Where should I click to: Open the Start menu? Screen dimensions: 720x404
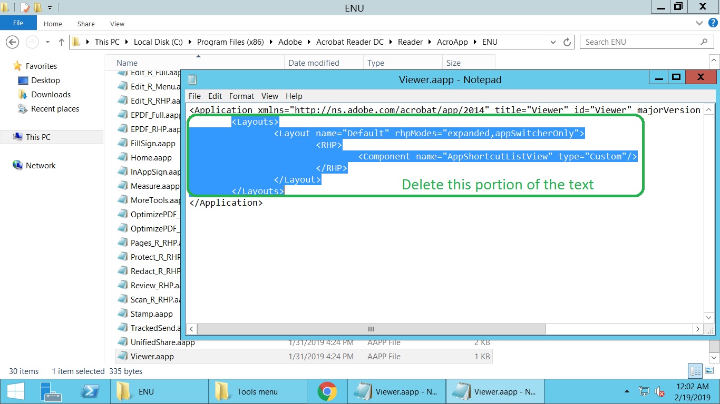16,391
